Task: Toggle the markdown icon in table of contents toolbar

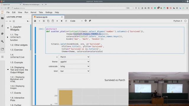Action: coord(10,21)
